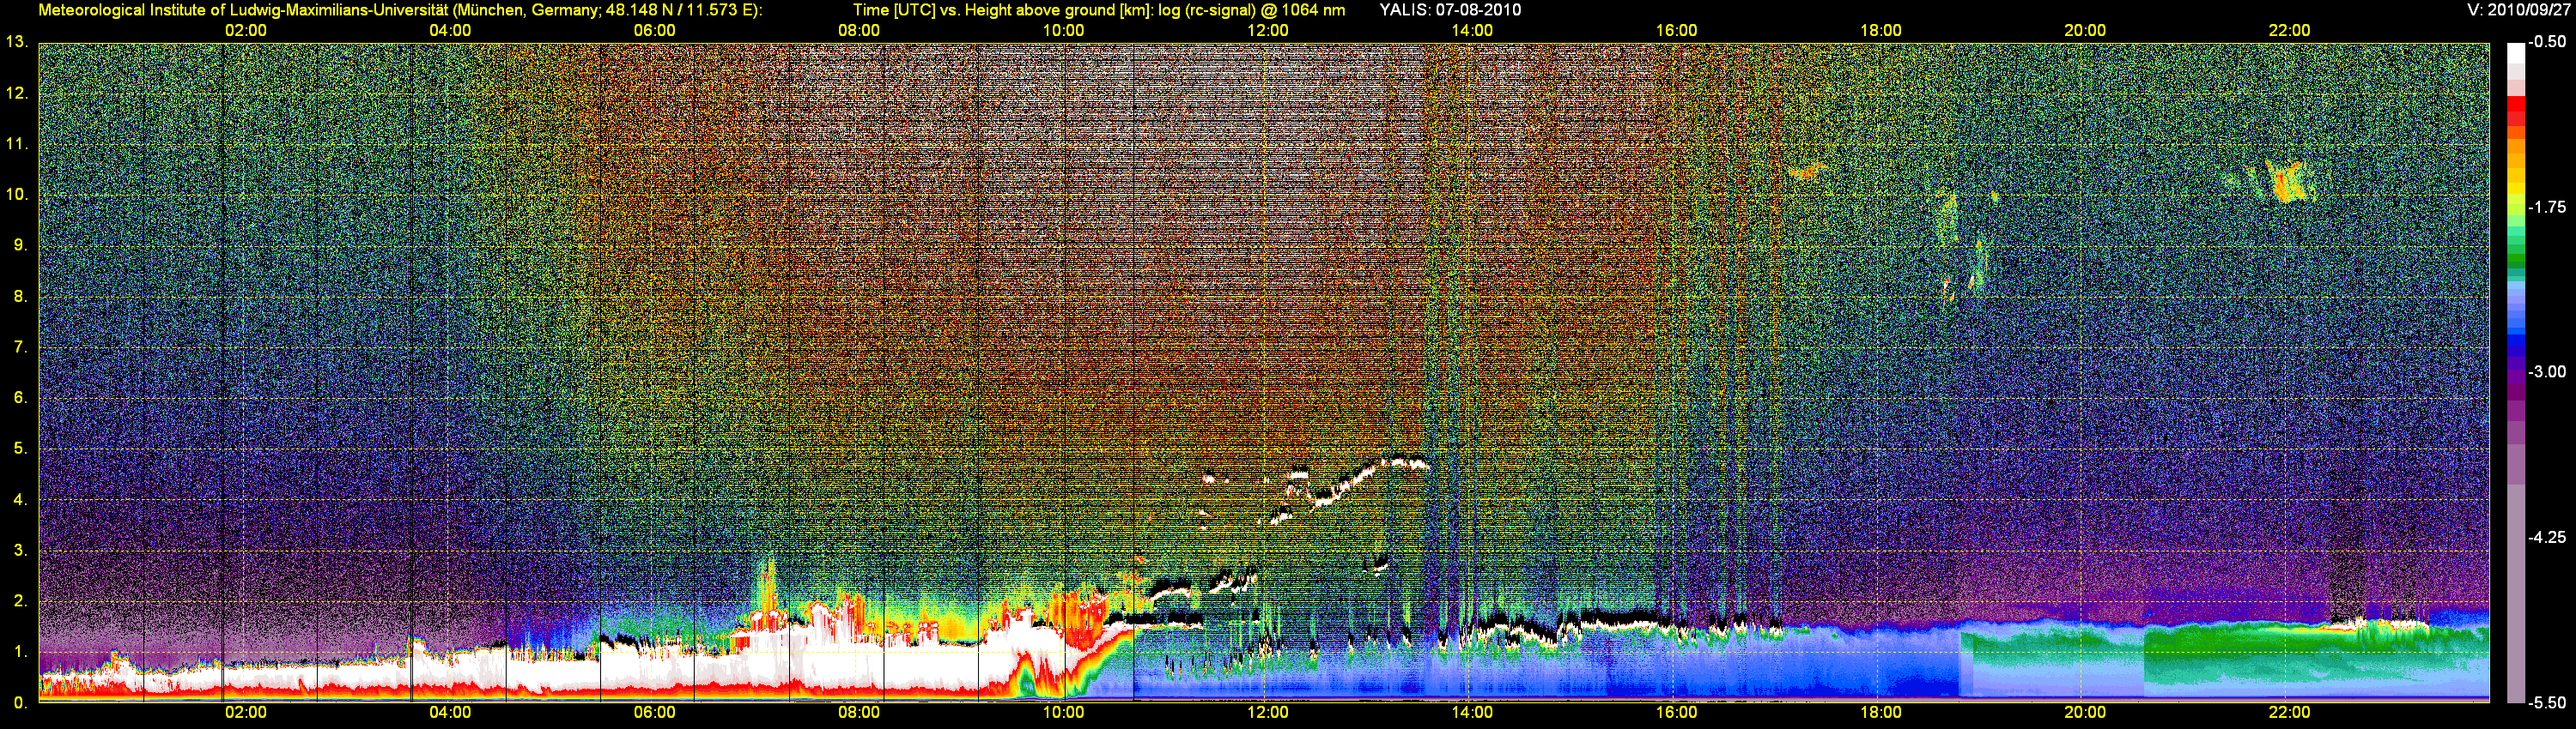Click the -3.00 value on the color scale
2576x729 pixels.
point(2548,371)
